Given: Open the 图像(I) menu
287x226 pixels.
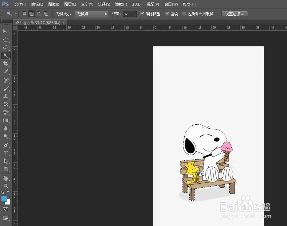Looking at the screenshot, I should coord(54,4).
